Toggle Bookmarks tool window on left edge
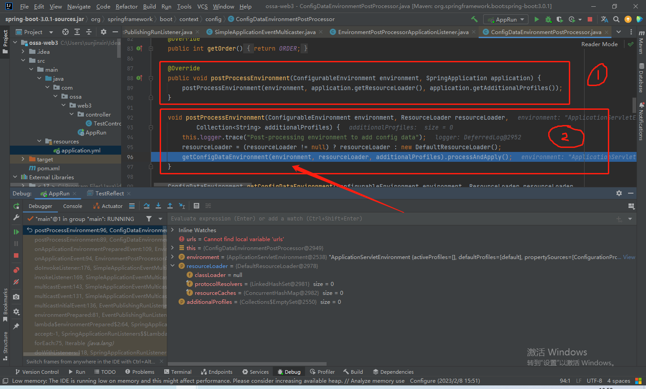 coord(5,305)
